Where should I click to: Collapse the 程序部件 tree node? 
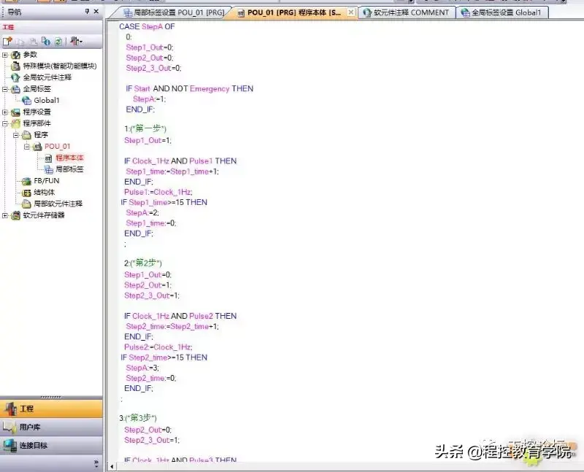coord(5,123)
